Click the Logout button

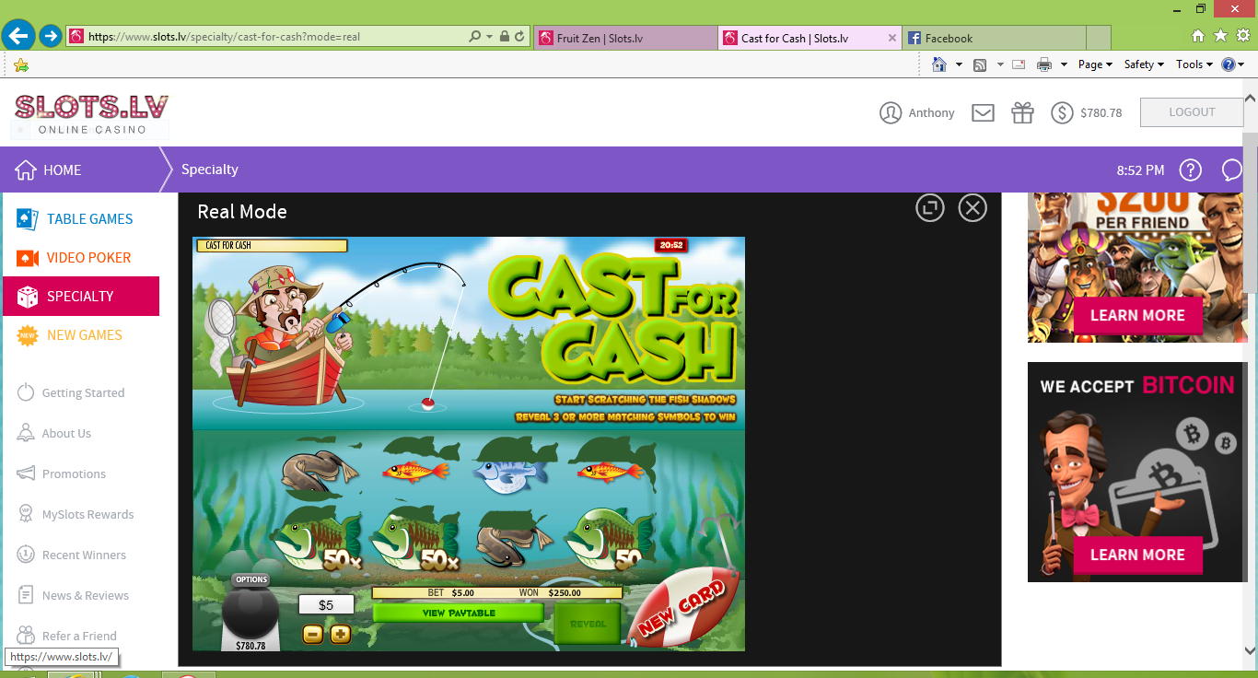1192,112
